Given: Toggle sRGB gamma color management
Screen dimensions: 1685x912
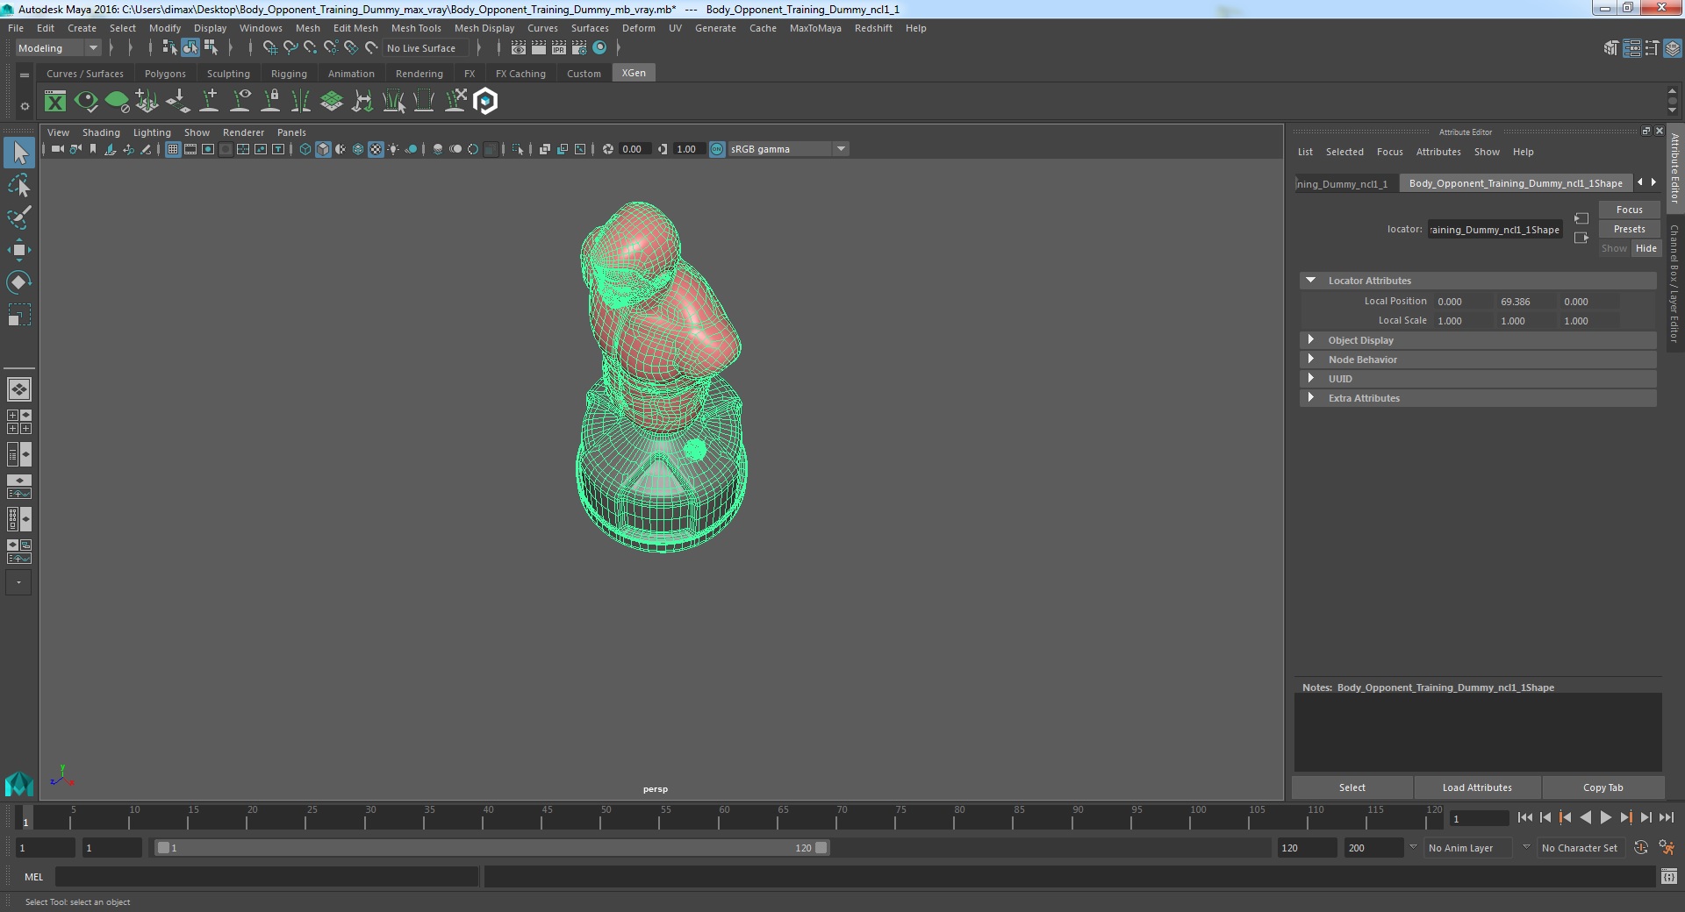Looking at the screenshot, I should [x=717, y=149].
